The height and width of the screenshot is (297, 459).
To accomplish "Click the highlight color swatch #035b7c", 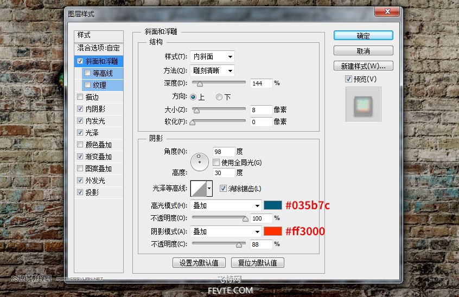I will (x=273, y=205).
